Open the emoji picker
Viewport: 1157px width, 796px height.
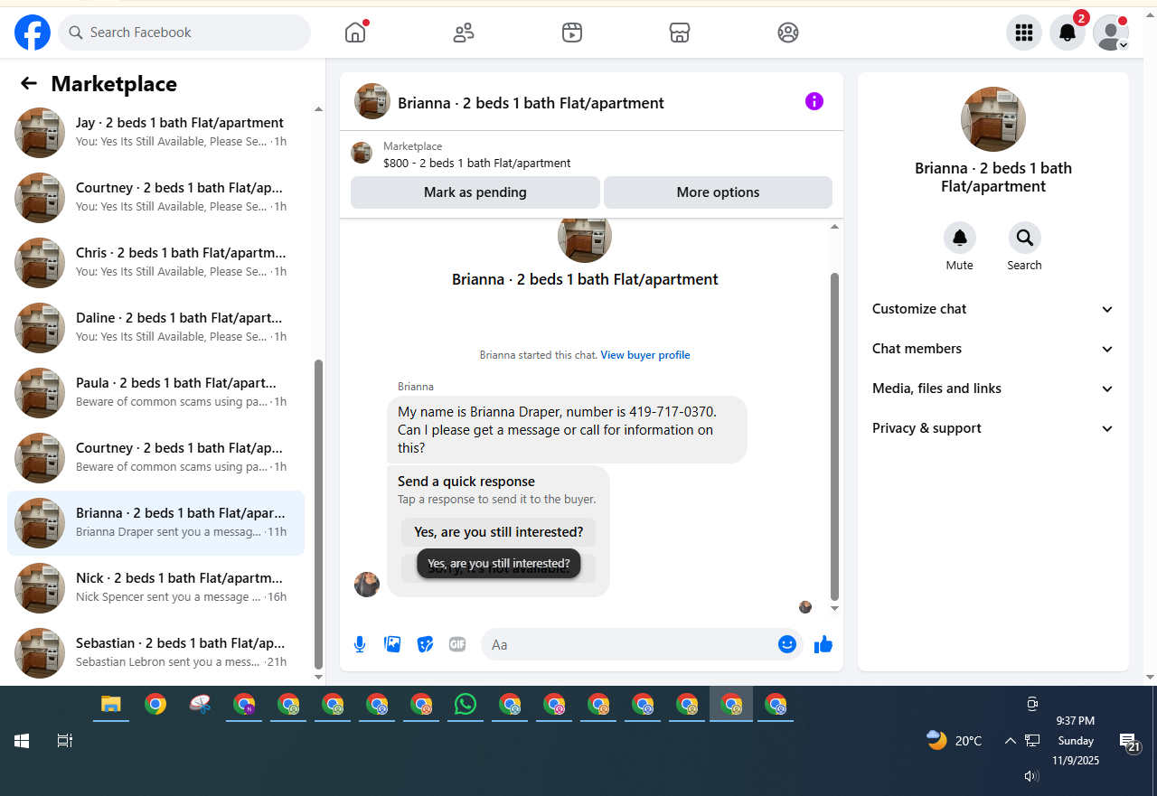click(x=787, y=644)
